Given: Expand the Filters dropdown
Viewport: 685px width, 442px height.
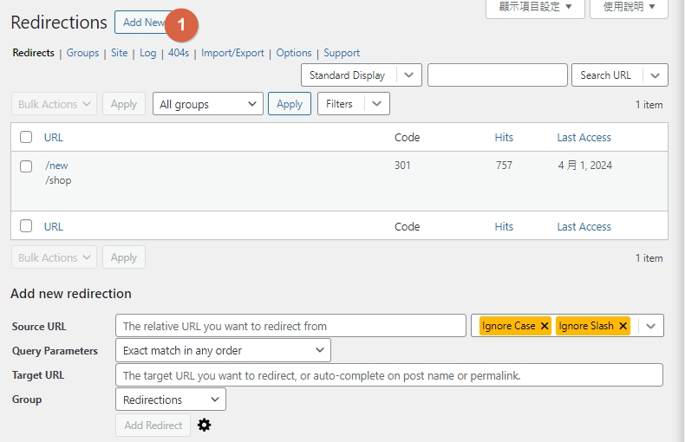Looking at the screenshot, I should coord(375,104).
